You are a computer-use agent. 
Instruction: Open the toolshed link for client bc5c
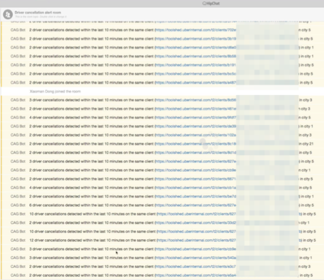(x=196, y=74)
